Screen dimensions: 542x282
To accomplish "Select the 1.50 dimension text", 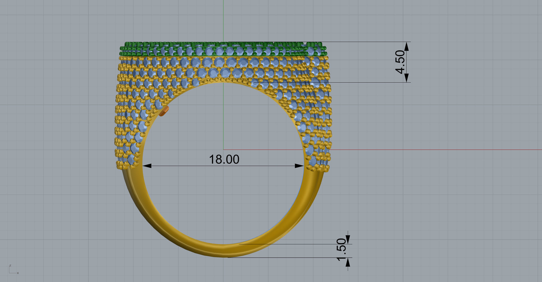I will coord(341,250).
